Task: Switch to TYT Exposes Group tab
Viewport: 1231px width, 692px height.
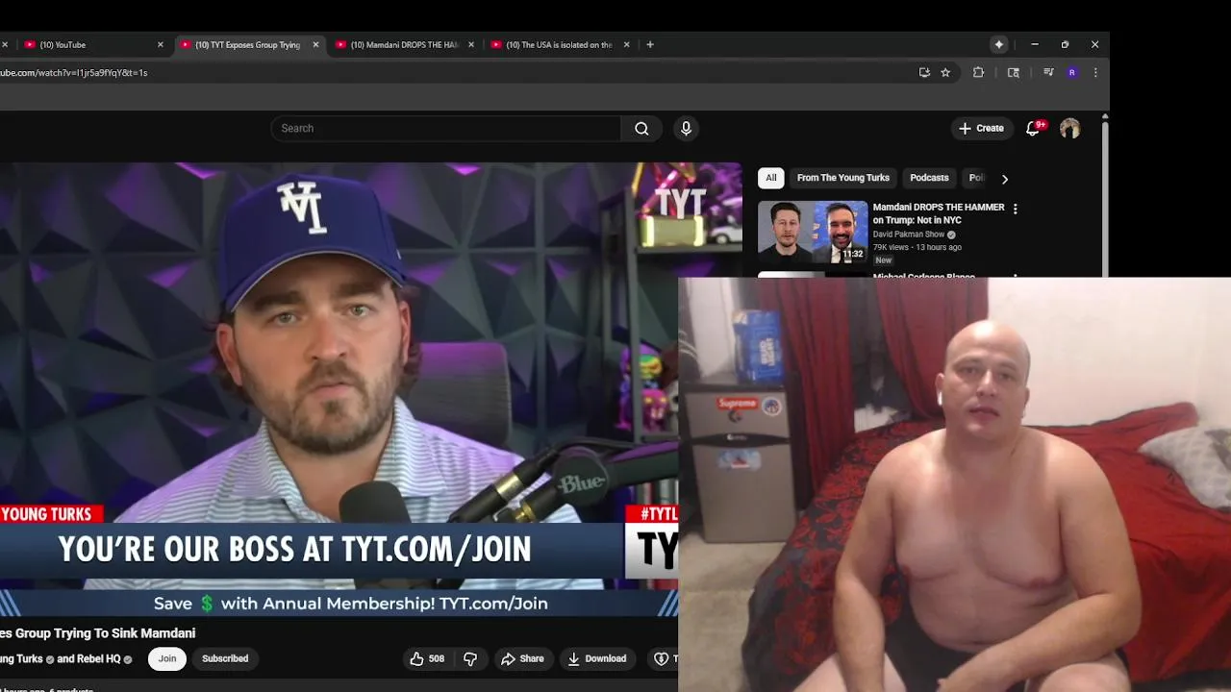Action: pos(248,44)
